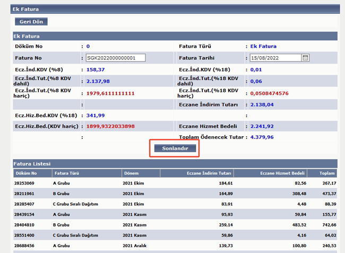Image resolution: width=345 pixels, height=253 pixels.
Task: Click the total 473,37 cell
Action: coord(329,194)
